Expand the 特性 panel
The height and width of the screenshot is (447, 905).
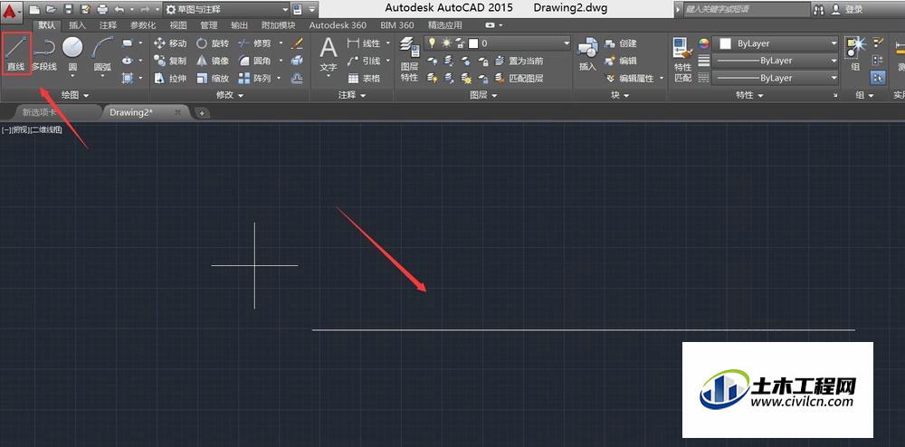(x=749, y=95)
